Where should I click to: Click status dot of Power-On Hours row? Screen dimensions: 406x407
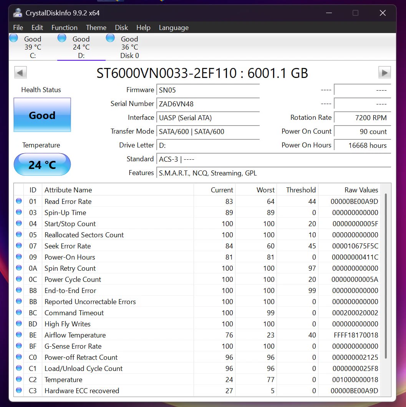coord(19,257)
